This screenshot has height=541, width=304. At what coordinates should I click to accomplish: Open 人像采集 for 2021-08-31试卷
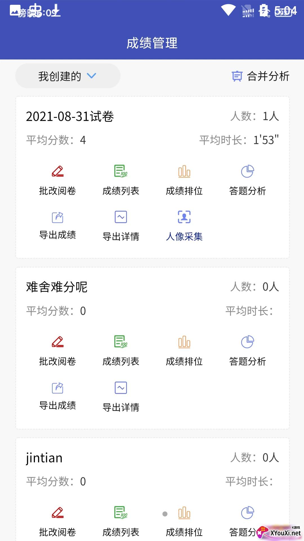pos(184,225)
